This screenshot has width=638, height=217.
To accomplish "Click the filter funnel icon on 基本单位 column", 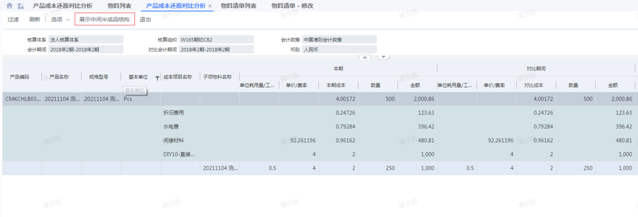I will (x=158, y=78).
